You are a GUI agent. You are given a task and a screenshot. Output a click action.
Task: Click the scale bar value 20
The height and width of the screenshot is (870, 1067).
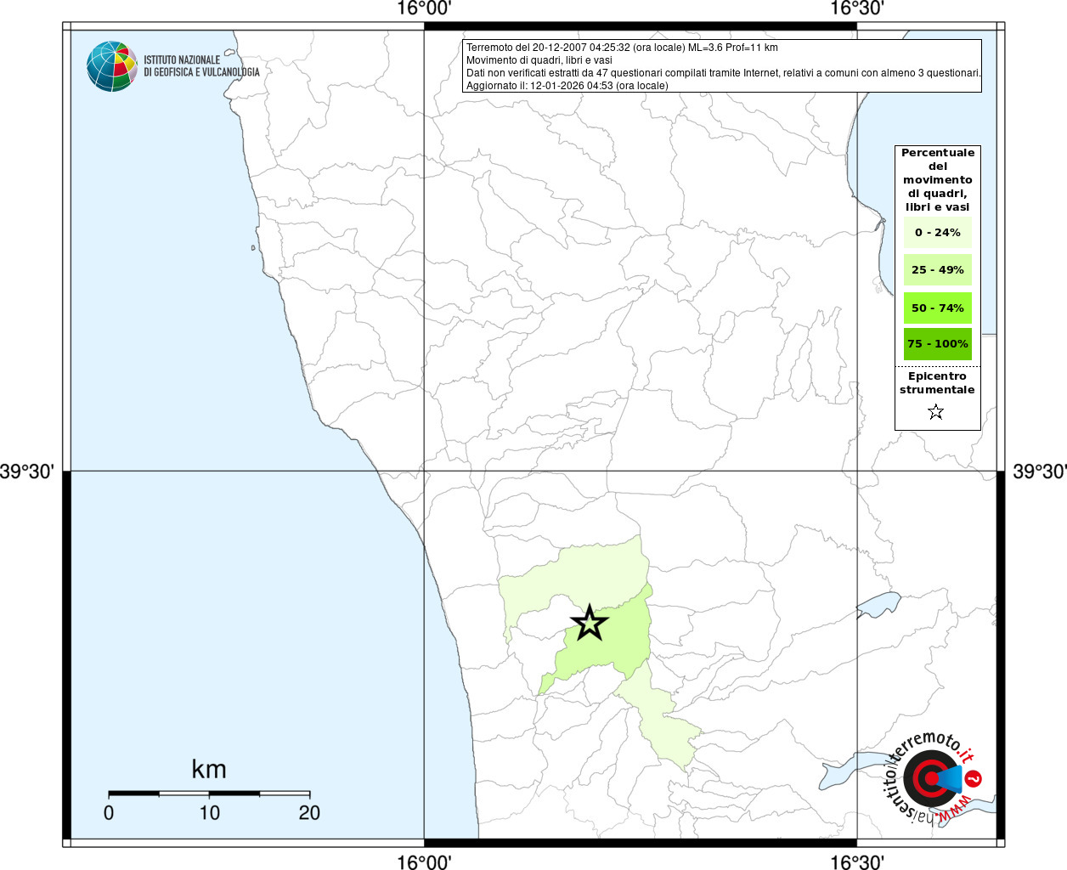(309, 813)
